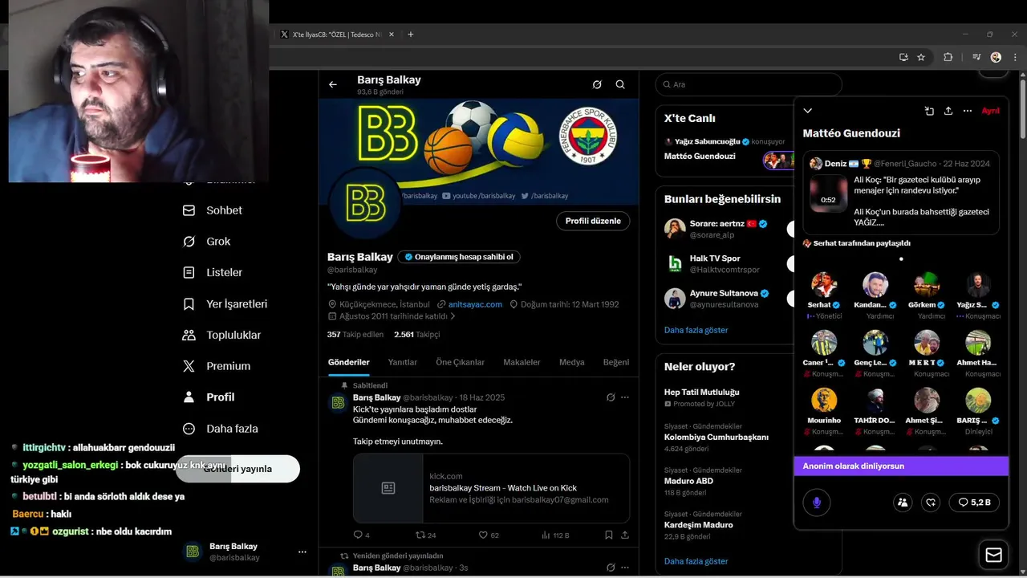The width and height of the screenshot is (1027, 578).
Task: Go to Profil in the sidebar
Action: [x=209, y=397]
